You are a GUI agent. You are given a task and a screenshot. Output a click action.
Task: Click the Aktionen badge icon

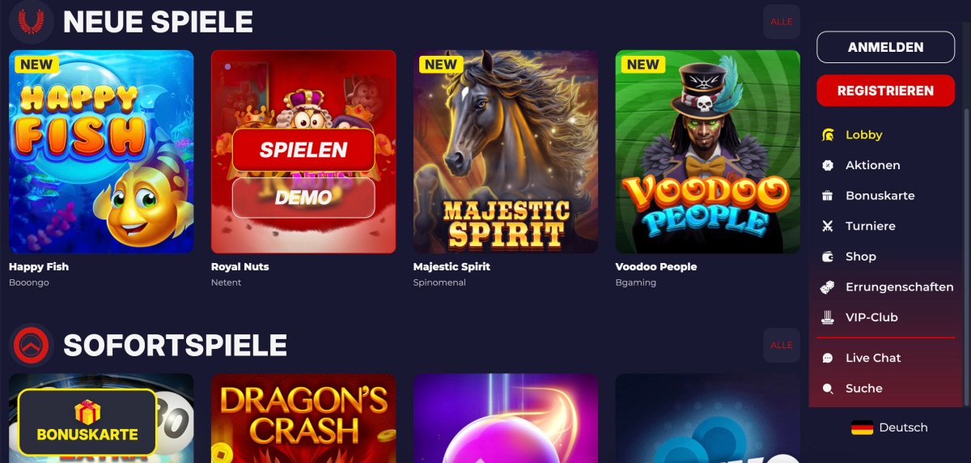[x=828, y=165]
